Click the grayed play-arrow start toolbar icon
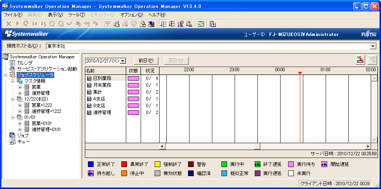 click(17, 24)
